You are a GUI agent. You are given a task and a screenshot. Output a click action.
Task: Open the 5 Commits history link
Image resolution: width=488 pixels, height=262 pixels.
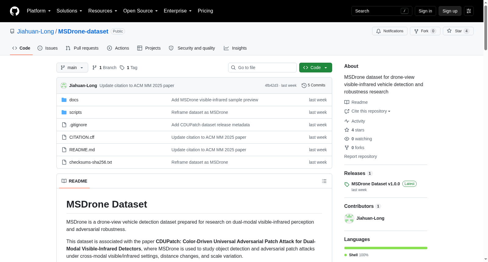pyautogui.click(x=313, y=86)
